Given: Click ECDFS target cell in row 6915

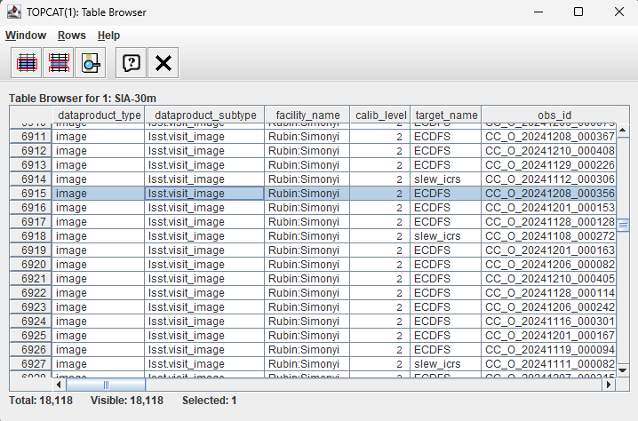Looking at the screenshot, I should click(446, 194).
